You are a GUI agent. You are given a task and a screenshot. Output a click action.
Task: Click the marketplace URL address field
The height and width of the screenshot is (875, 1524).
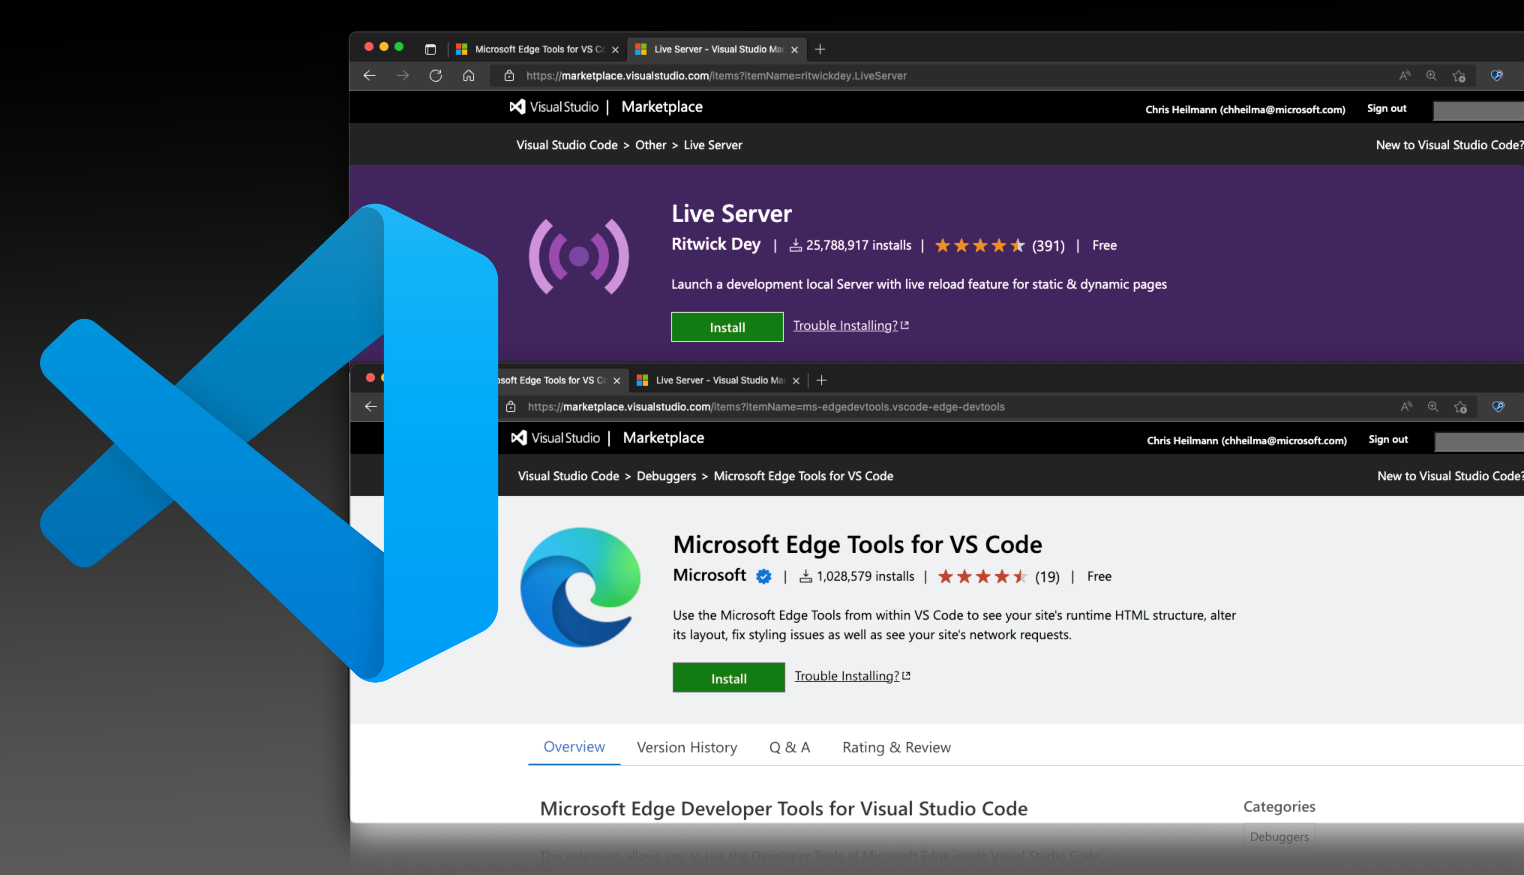715,76
